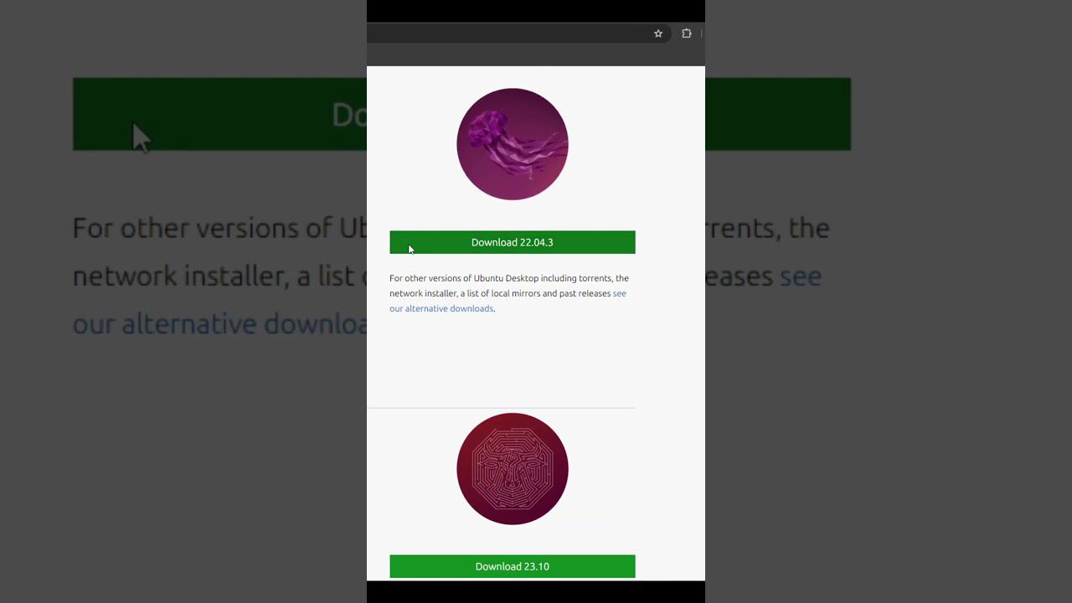Screen dimensions: 1072x603
Task: Click the blurred blue 'see' link text
Action: [x=801, y=276]
